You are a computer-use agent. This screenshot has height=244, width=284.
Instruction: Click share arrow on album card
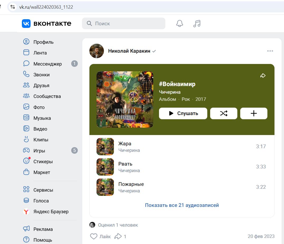pos(263,76)
